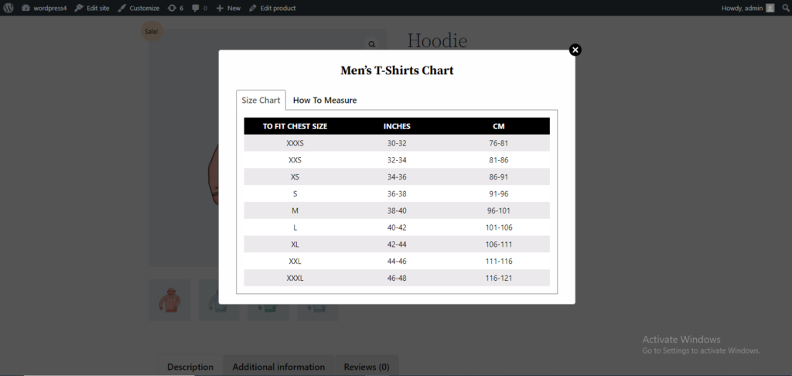Screen dimensions: 792x376
Task: Open the admin bar search magnifier
Action: (785, 8)
